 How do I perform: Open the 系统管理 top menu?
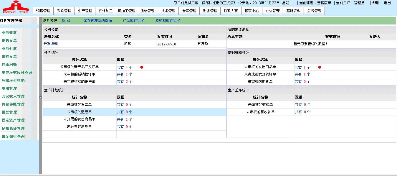tap(314, 11)
